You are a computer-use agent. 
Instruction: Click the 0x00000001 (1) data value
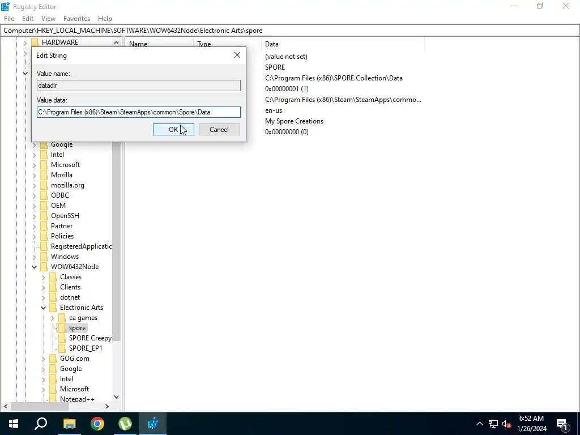coord(287,89)
